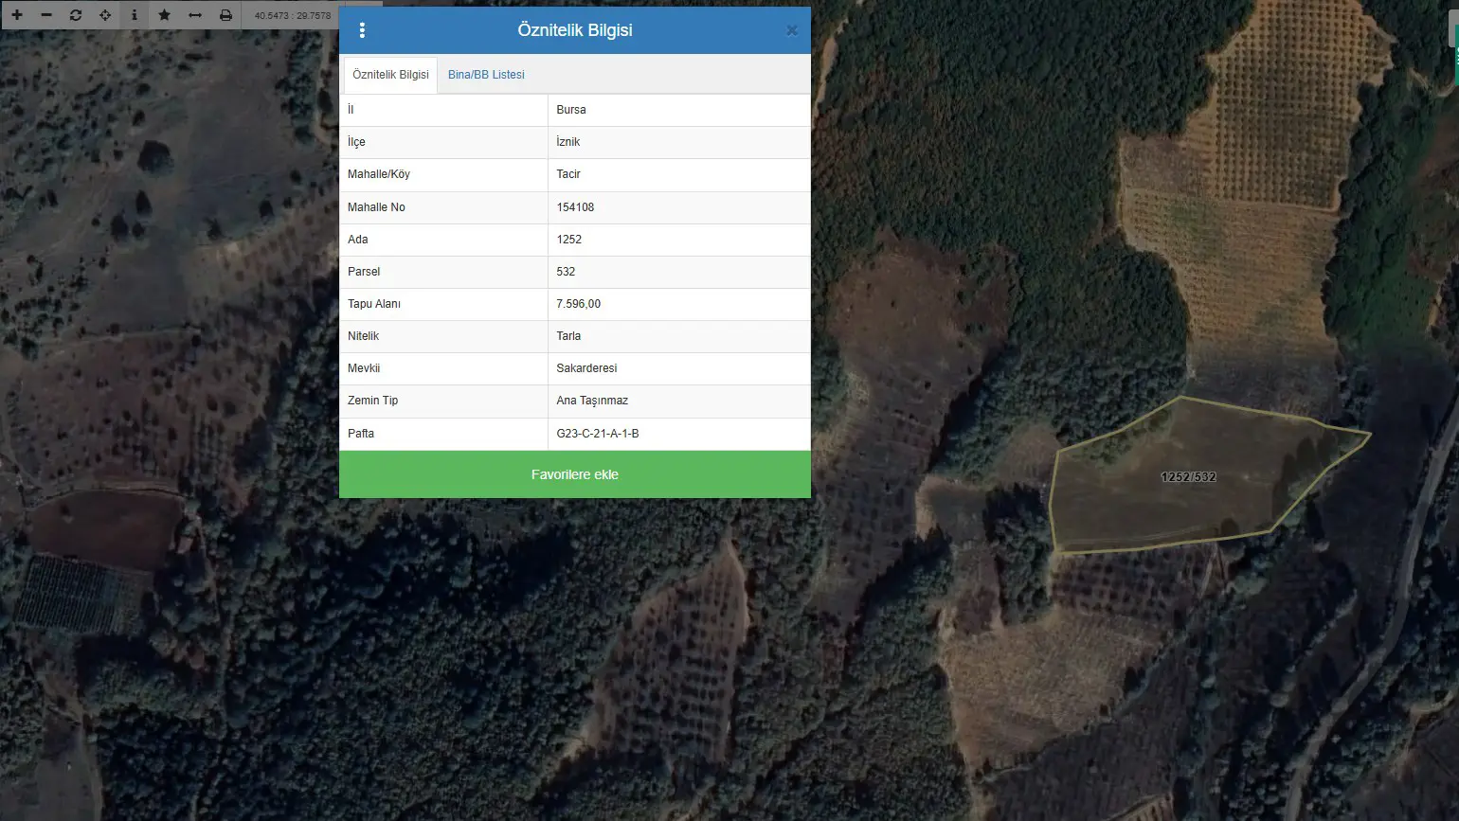Close the Öznitelik Bilgisi dialog
Screen dimensions: 1459x821
[792, 30]
